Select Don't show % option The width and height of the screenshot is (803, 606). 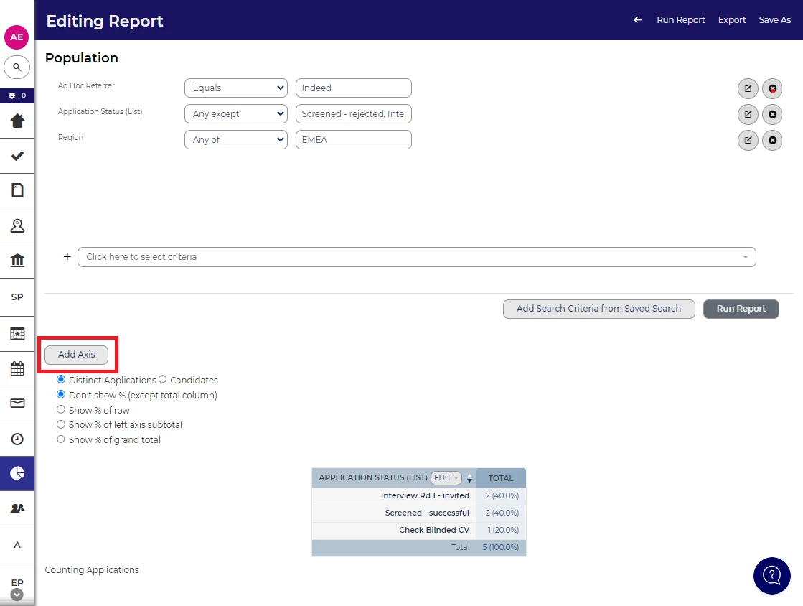[61, 395]
